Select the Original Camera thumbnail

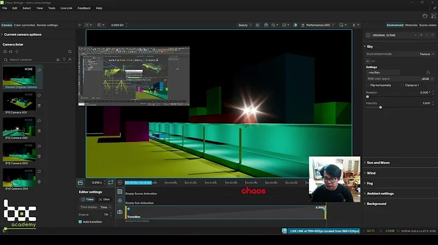19,76
